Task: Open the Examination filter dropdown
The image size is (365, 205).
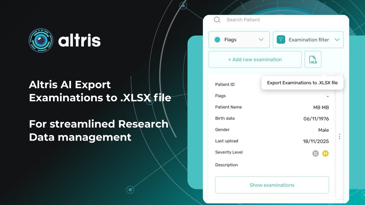Action: [x=308, y=40]
